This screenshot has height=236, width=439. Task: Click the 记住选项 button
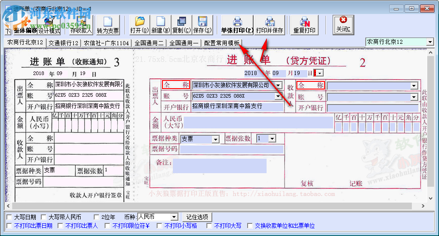(197, 217)
